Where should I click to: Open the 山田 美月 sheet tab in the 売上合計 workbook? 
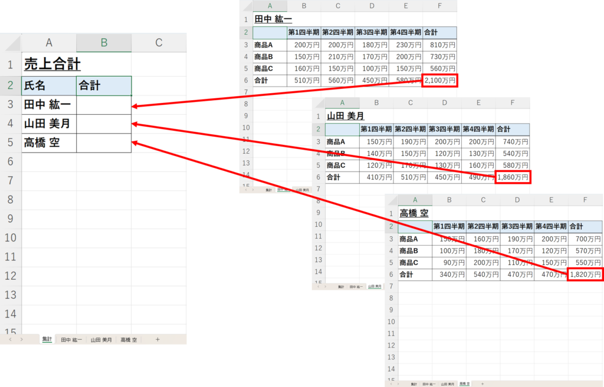click(x=101, y=340)
